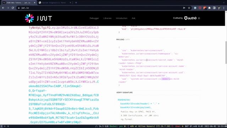Click the date and time in status bar
Viewport: 227px width, 128px height.
[x=216, y=127]
